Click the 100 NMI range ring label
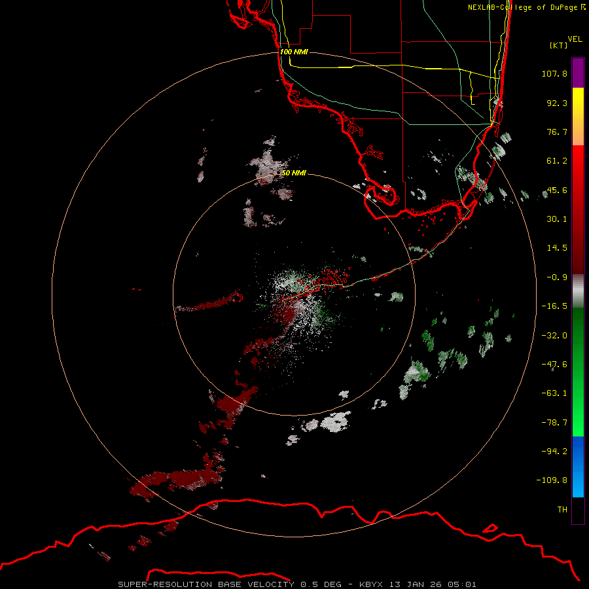Screen dimensions: 589x589 pyautogui.click(x=294, y=52)
